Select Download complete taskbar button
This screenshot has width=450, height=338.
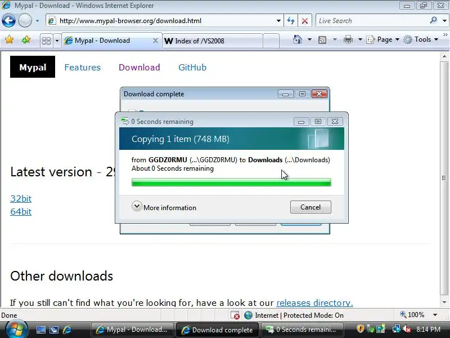pos(217,330)
